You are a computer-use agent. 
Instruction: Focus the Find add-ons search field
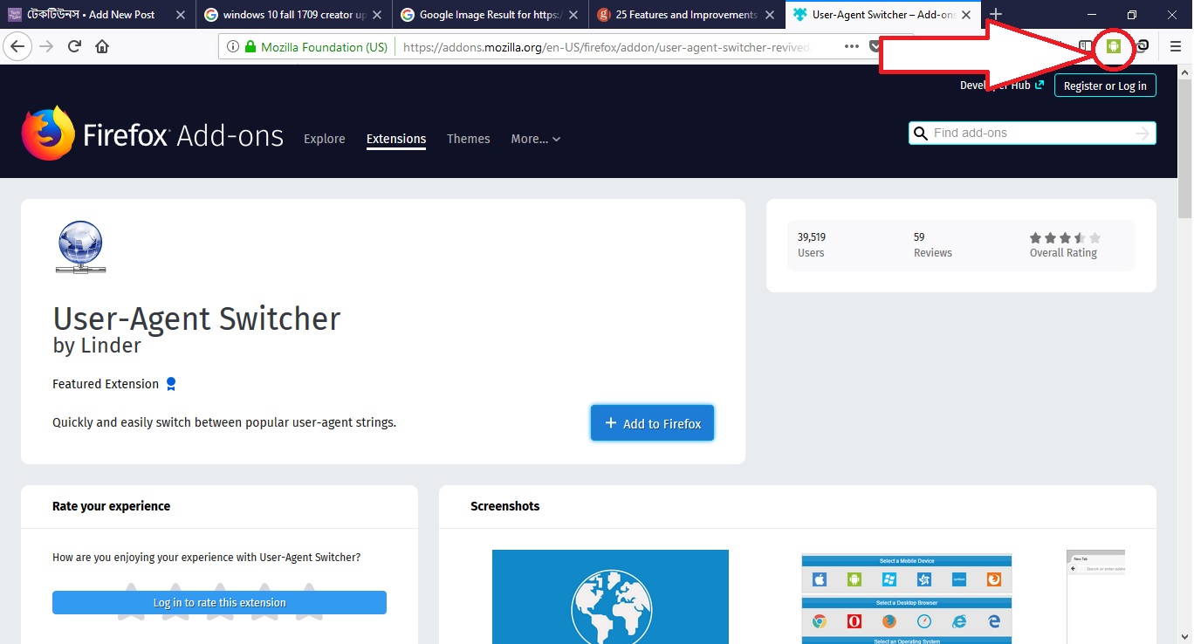click(1032, 134)
